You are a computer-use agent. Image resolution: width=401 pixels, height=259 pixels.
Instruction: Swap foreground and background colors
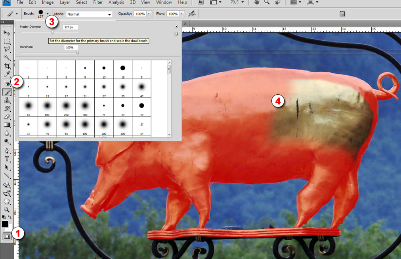pos(10,217)
